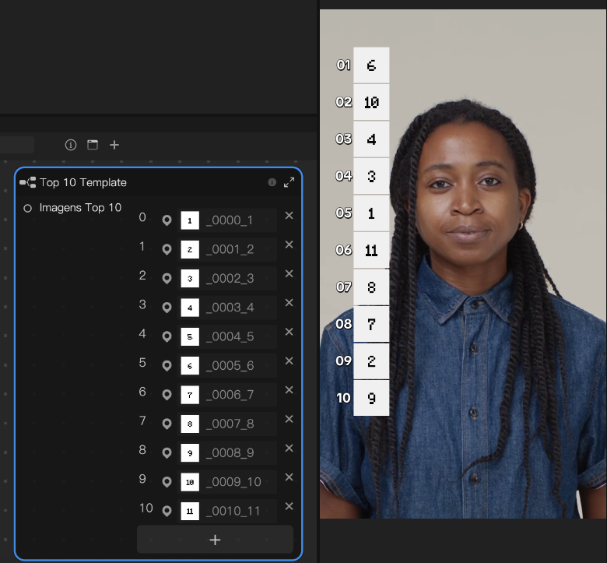The height and width of the screenshot is (563, 607).
Task: Remove the _0005_6 entry from the list
Action: point(289,361)
